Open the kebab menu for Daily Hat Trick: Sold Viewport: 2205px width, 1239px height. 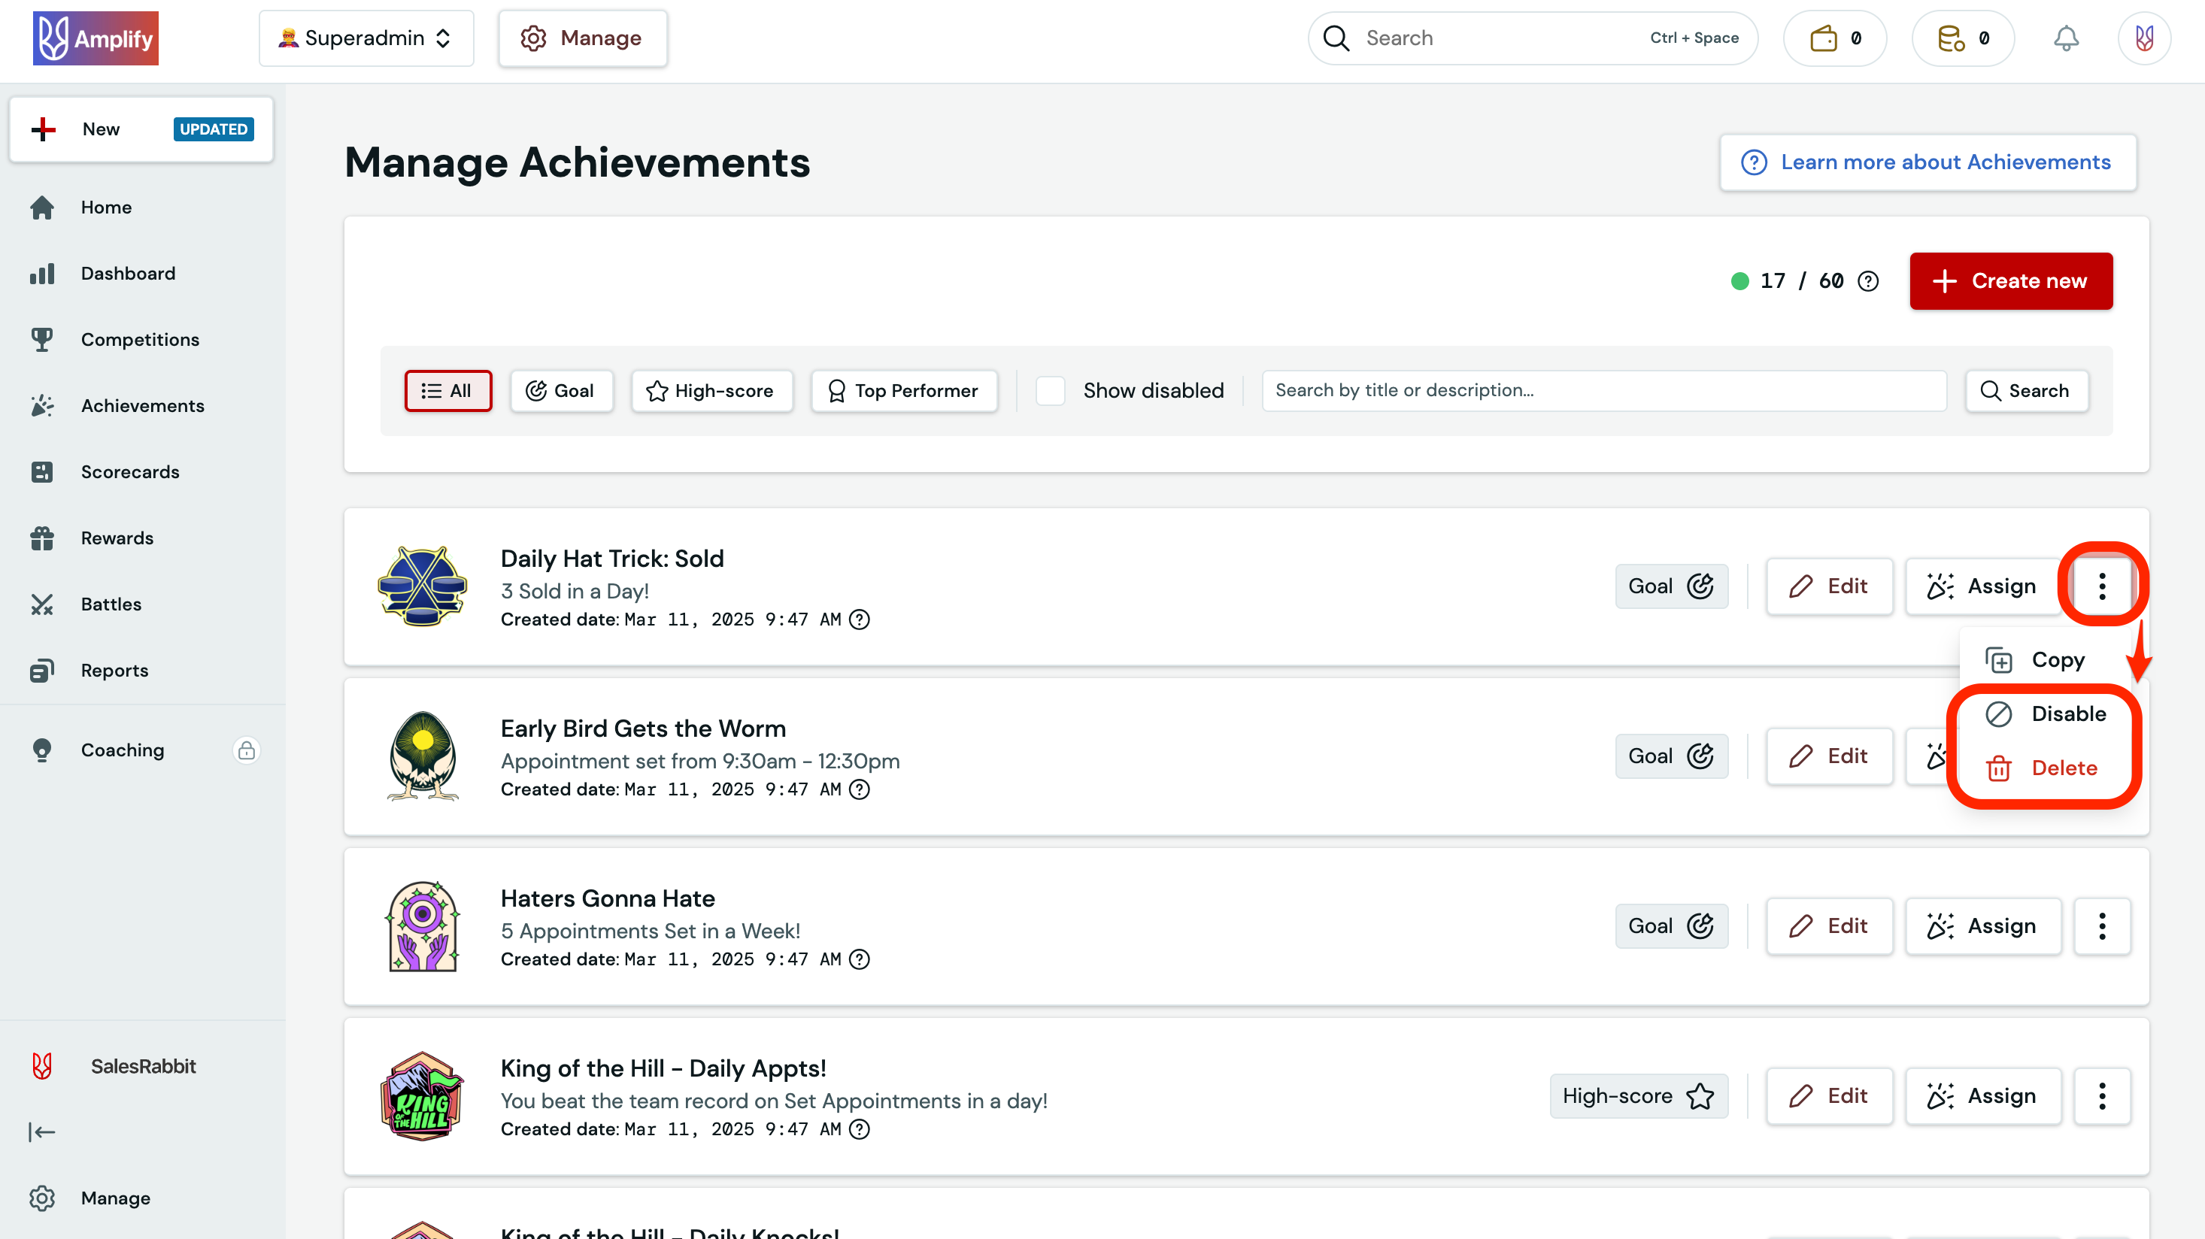click(2102, 586)
